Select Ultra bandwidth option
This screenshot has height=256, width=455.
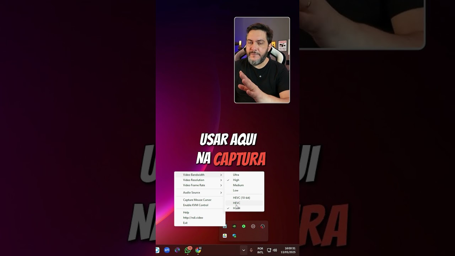pos(245,175)
